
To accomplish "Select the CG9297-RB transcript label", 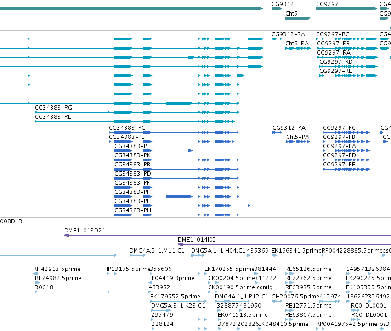I will click(x=334, y=43).
